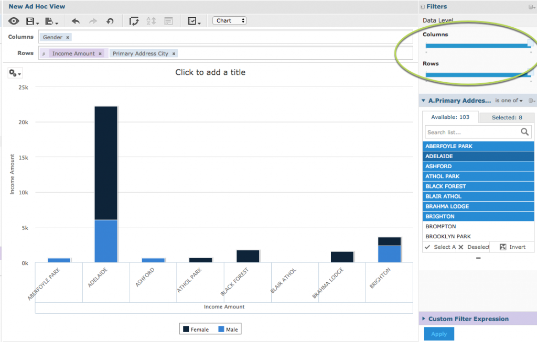This screenshot has height=342, width=537.
Task: Click the switch groups pivot icon
Action: point(135,20)
